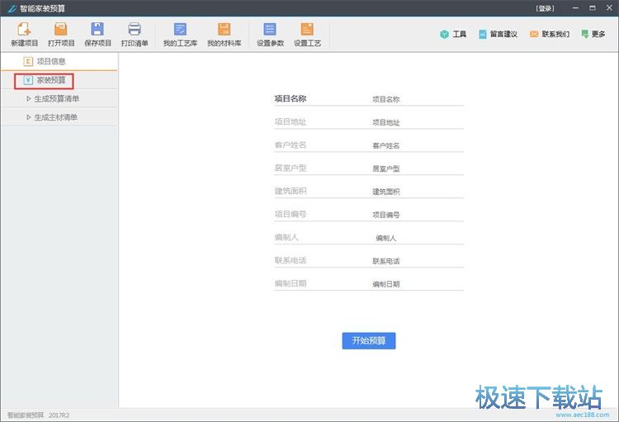Screen dimensions: 619x422
Task: Open the 工具 (Tools) menu
Action: click(452, 35)
